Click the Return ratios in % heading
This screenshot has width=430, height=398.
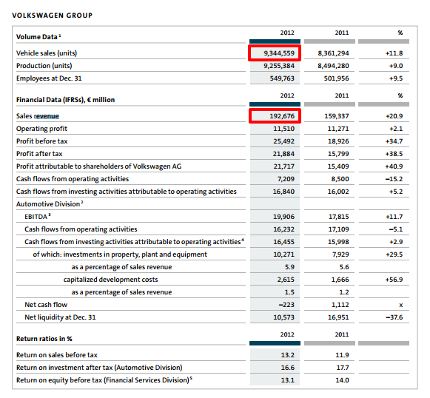pos(44,339)
